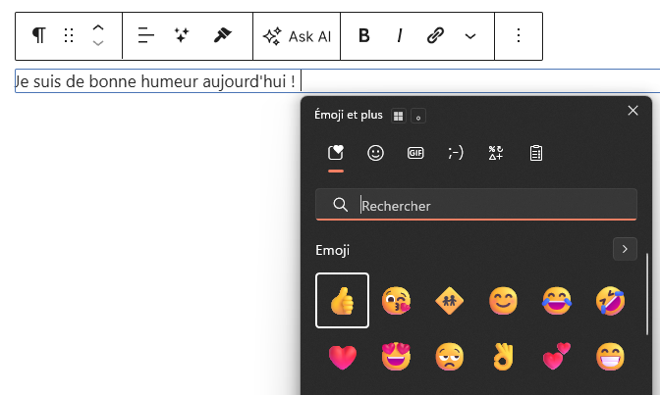Toggle italic formatting
The width and height of the screenshot is (660, 395).
point(400,36)
